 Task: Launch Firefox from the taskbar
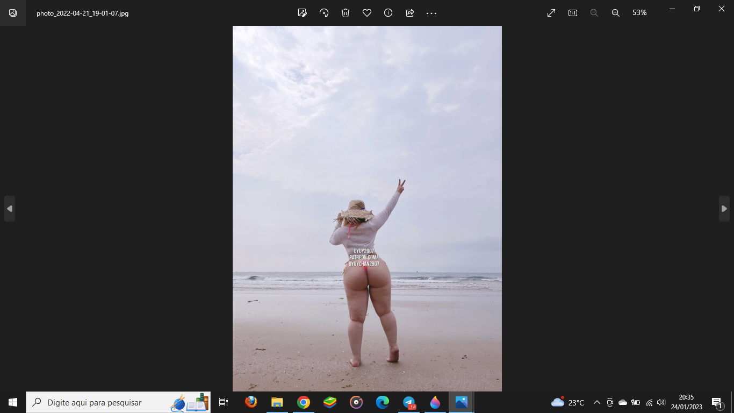(251, 402)
